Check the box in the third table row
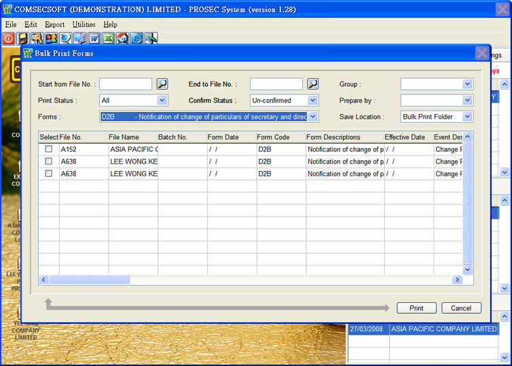512x366 pixels. [48, 174]
